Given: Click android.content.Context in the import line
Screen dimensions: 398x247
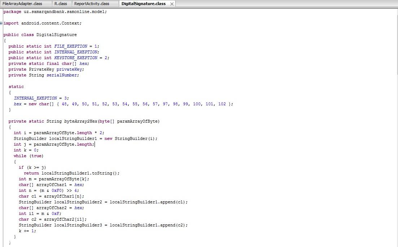Looking at the screenshot, I should pos(50,23).
